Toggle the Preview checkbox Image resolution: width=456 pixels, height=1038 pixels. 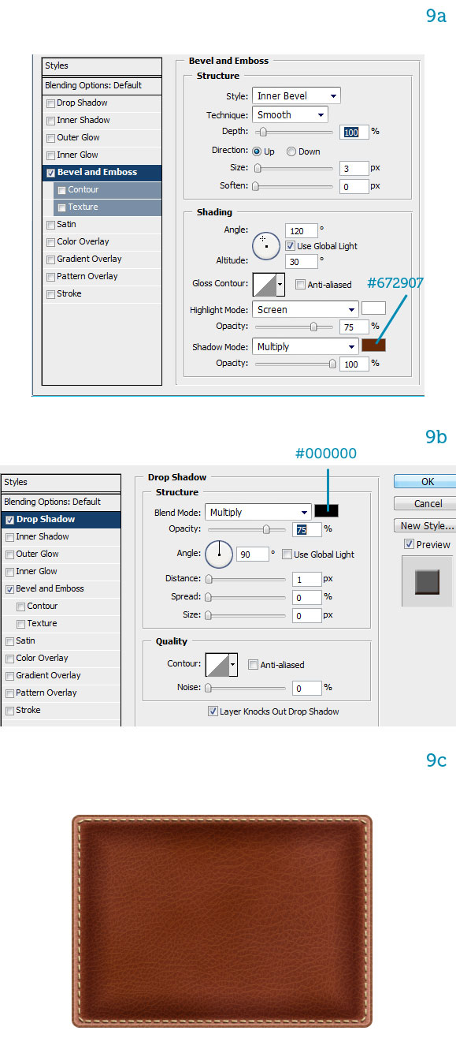[409, 544]
